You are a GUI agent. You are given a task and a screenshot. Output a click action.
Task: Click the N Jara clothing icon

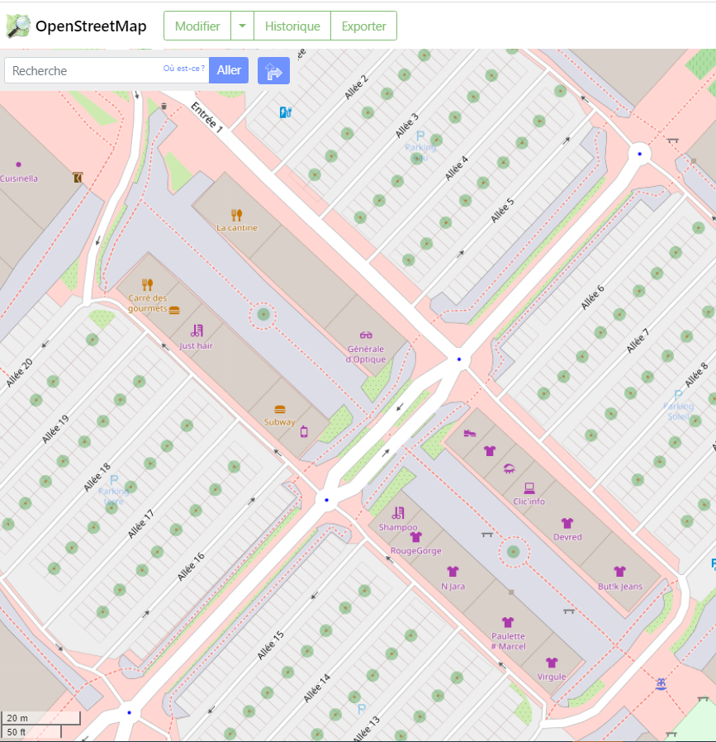pyautogui.click(x=453, y=572)
